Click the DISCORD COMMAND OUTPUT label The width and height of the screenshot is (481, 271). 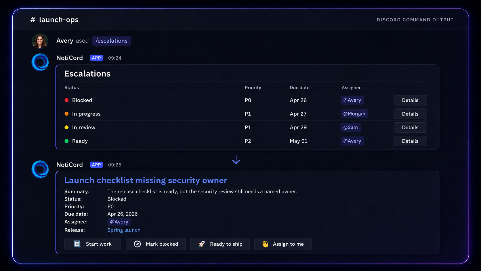(415, 20)
